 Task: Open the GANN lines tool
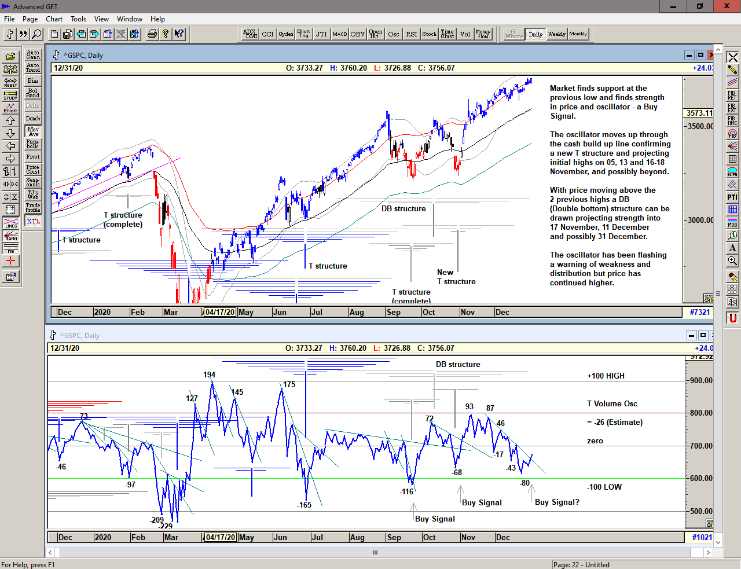tap(10, 236)
